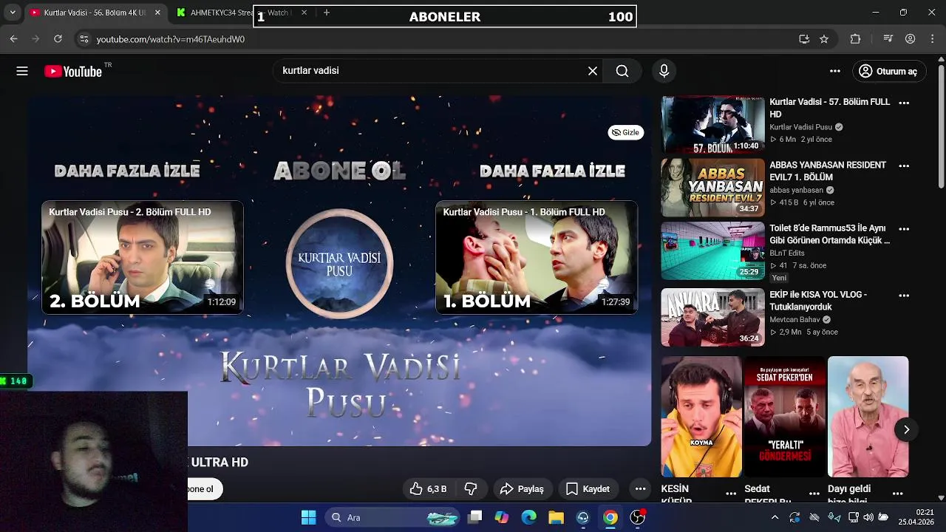This screenshot has height=532, width=946.
Task: Open the browser extensions puzzle icon
Action: click(856, 39)
